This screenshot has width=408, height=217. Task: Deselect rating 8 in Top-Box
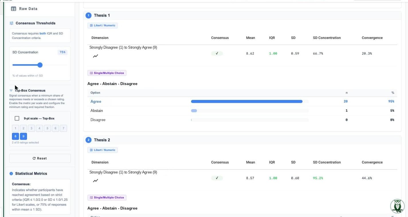pyautogui.click(x=15, y=136)
